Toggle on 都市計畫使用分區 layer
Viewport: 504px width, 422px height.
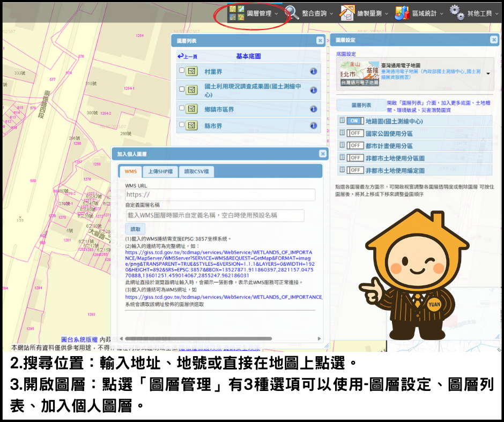(354, 146)
